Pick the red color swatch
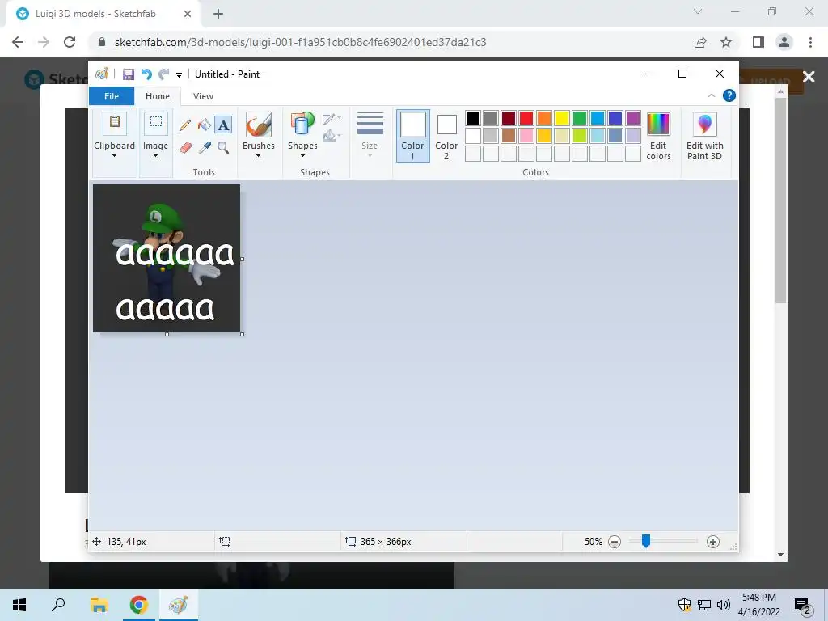The width and height of the screenshot is (828, 621). point(526,118)
